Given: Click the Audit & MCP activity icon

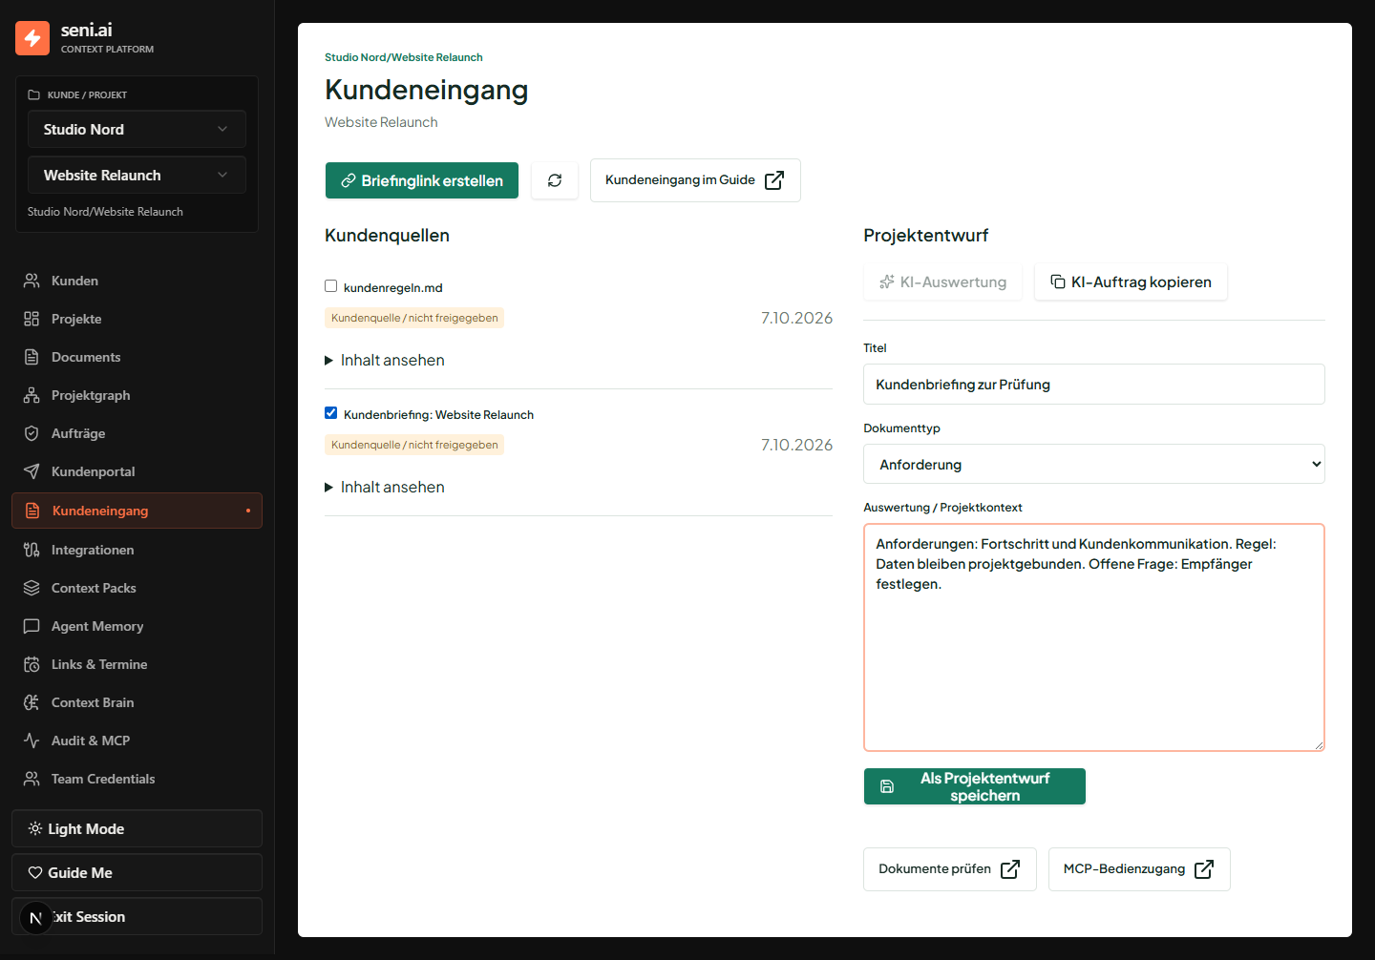Looking at the screenshot, I should coord(32,741).
